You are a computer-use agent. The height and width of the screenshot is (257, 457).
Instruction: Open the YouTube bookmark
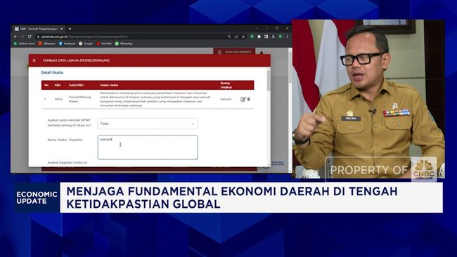(104, 44)
